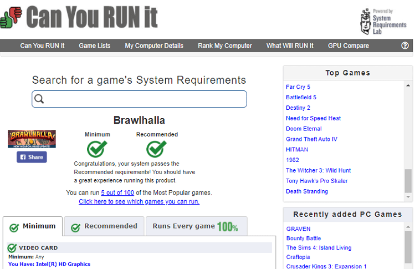The width and height of the screenshot is (415, 269).
Task: Click here to see which games you can run
Action: click(x=139, y=201)
